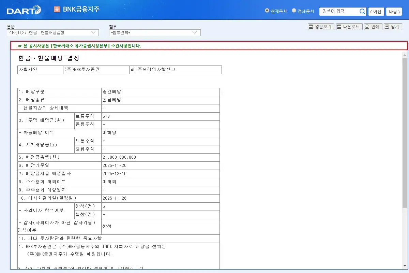
Task: Click the auditor 참석 value cell
Action: [160, 227]
